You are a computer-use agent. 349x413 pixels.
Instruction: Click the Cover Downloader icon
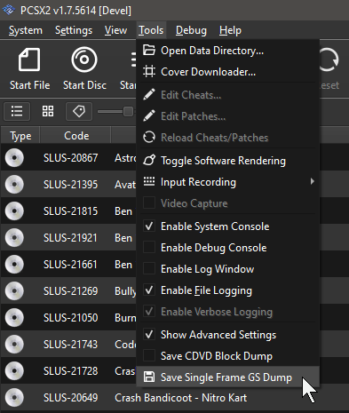149,72
